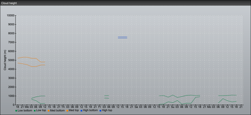This screenshot has height=115, width=251.
Task: Click the 5000 y-axis value
Action: pyautogui.click(x=11, y=60)
